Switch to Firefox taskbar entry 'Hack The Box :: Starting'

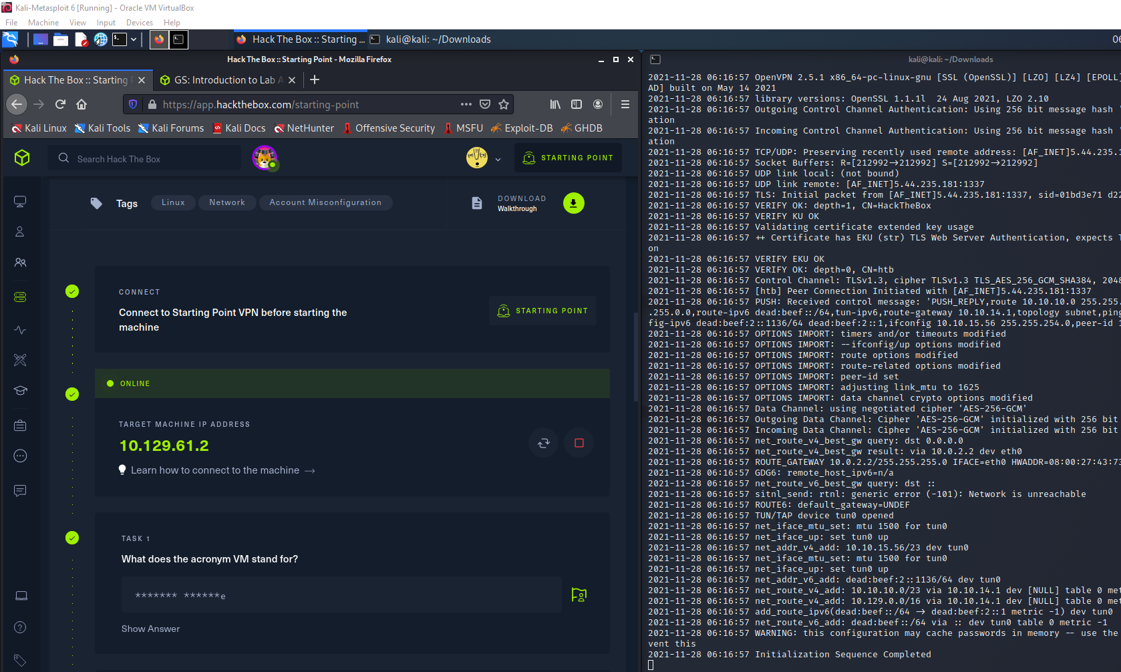pyautogui.click(x=301, y=39)
